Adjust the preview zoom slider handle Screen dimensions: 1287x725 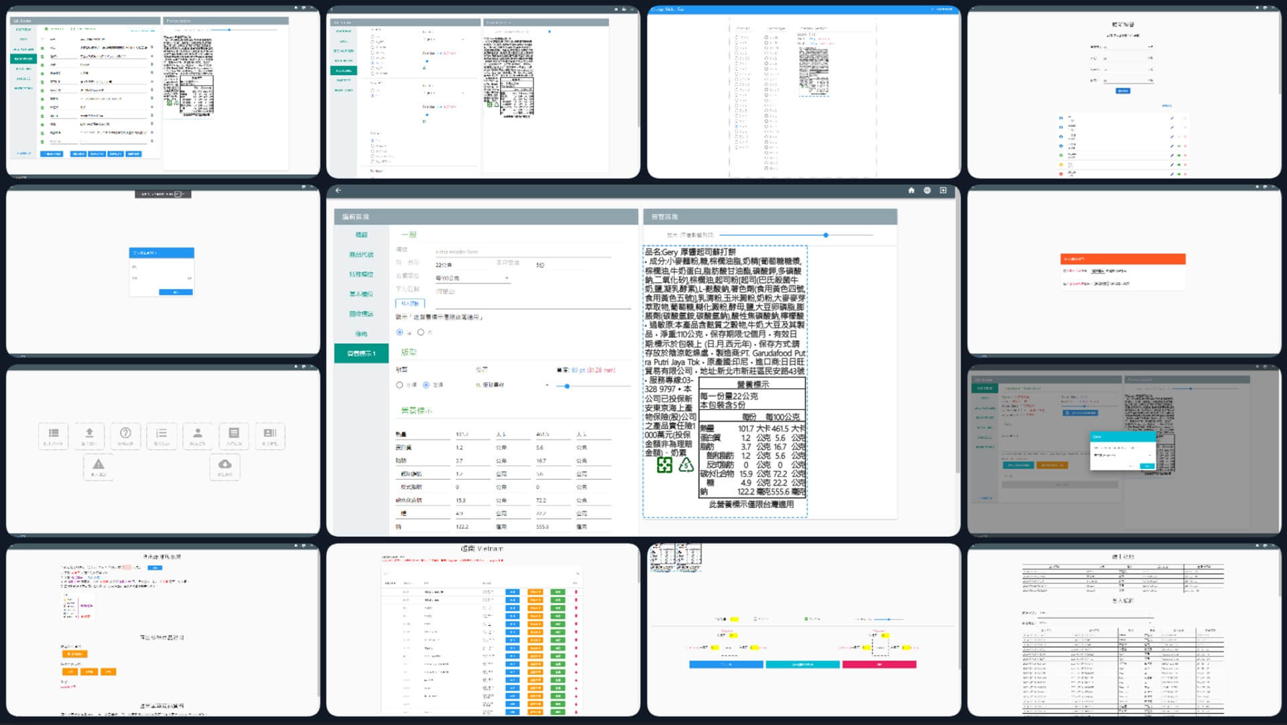[x=826, y=235]
